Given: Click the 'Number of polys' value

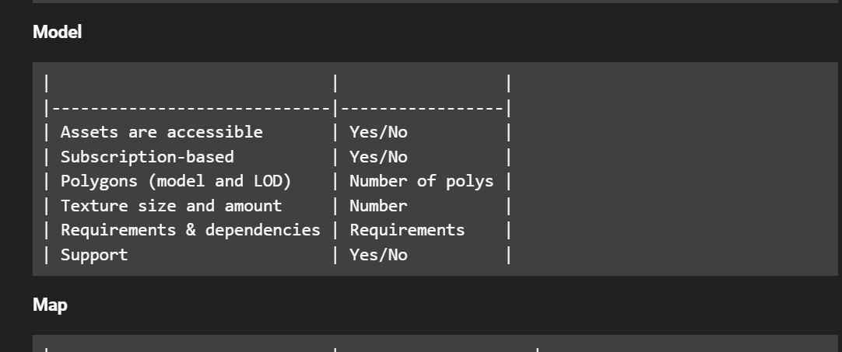Looking at the screenshot, I should point(421,181).
